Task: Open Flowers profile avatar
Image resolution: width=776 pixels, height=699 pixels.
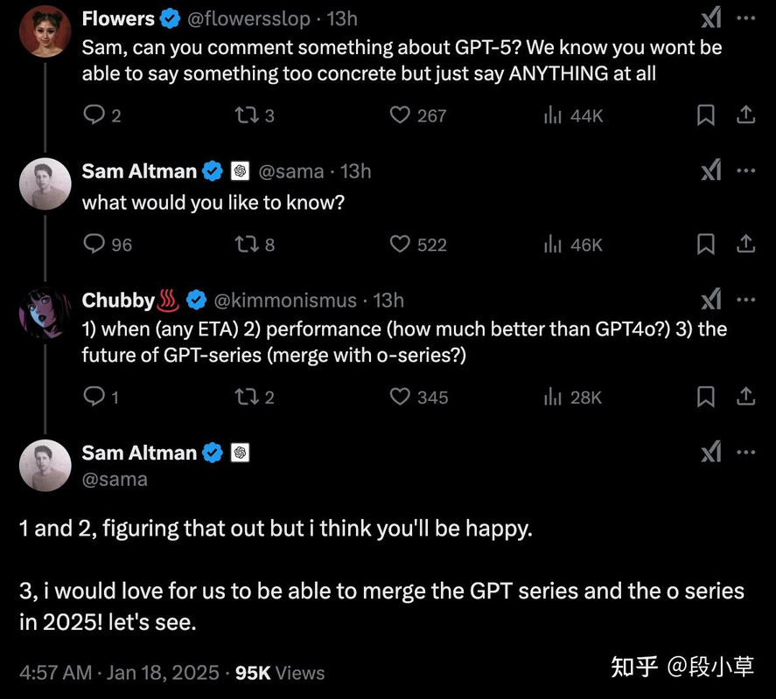Action: [x=45, y=31]
